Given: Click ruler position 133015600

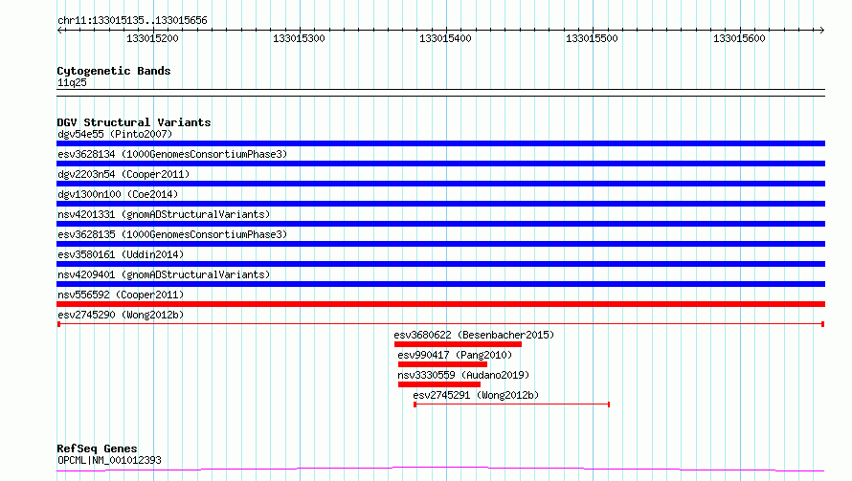Looking at the screenshot, I should pyautogui.click(x=739, y=38).
